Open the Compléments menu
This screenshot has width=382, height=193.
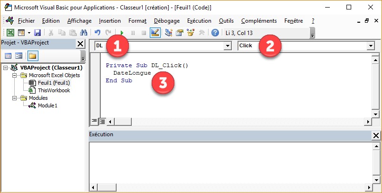259,21
